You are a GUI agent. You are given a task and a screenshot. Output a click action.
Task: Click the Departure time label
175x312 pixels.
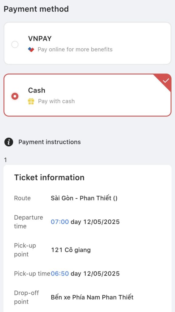tap(28, 222)
